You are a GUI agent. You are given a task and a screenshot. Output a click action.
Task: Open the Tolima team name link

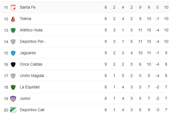click(x=25, y=19)
